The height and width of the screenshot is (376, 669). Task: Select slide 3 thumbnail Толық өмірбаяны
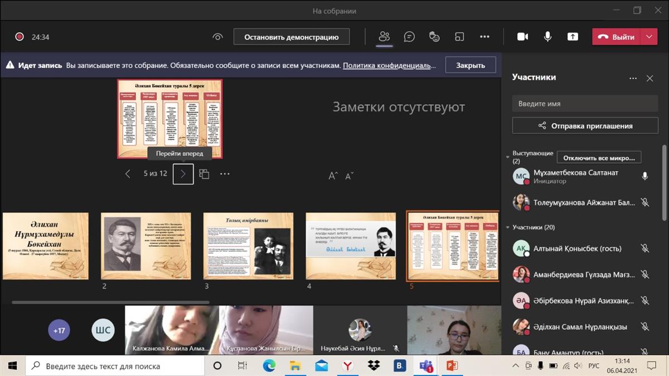(x=248, y=246)
